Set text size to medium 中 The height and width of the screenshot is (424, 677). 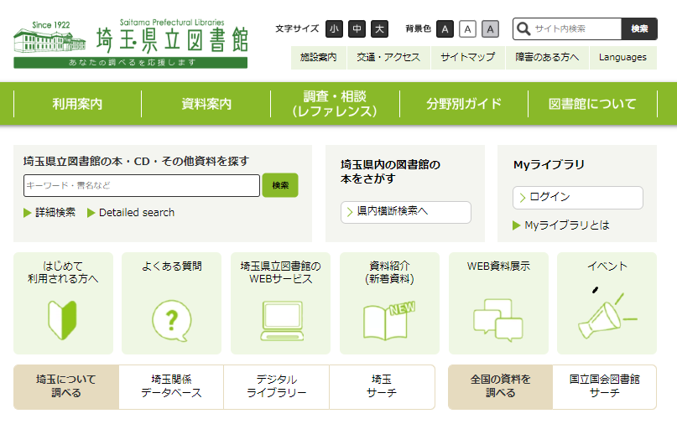tap(357, 28)
